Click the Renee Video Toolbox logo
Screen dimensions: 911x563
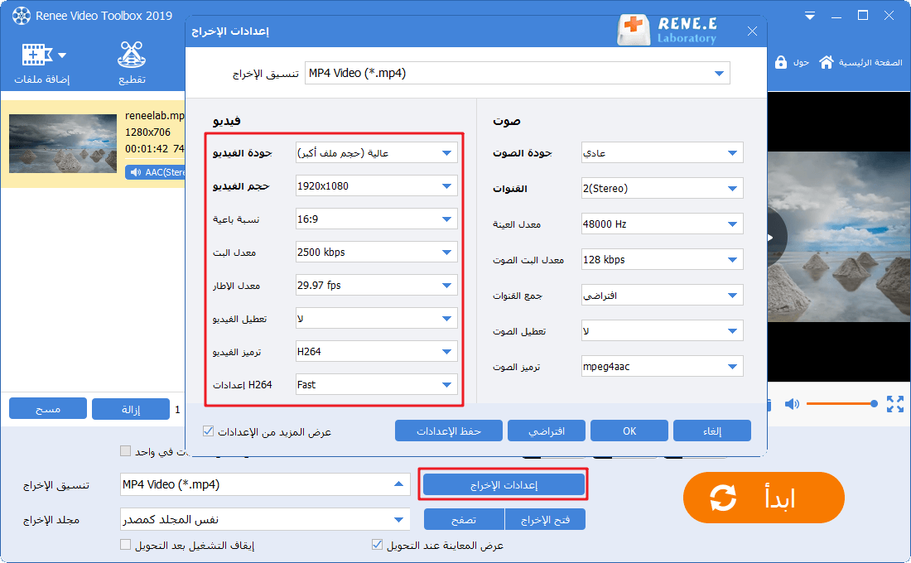pyautogui.click(x=22, y=16)
